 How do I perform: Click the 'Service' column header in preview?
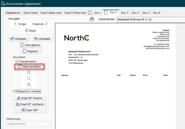click(65, 75)
